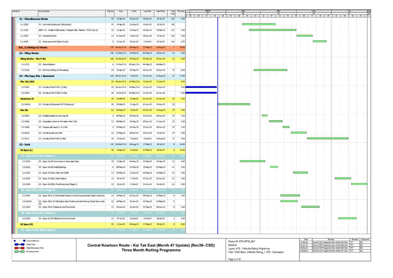Click the Start column header
Image resolution: width=393 pixels, height=278 pixels.
tap(121, 12)
